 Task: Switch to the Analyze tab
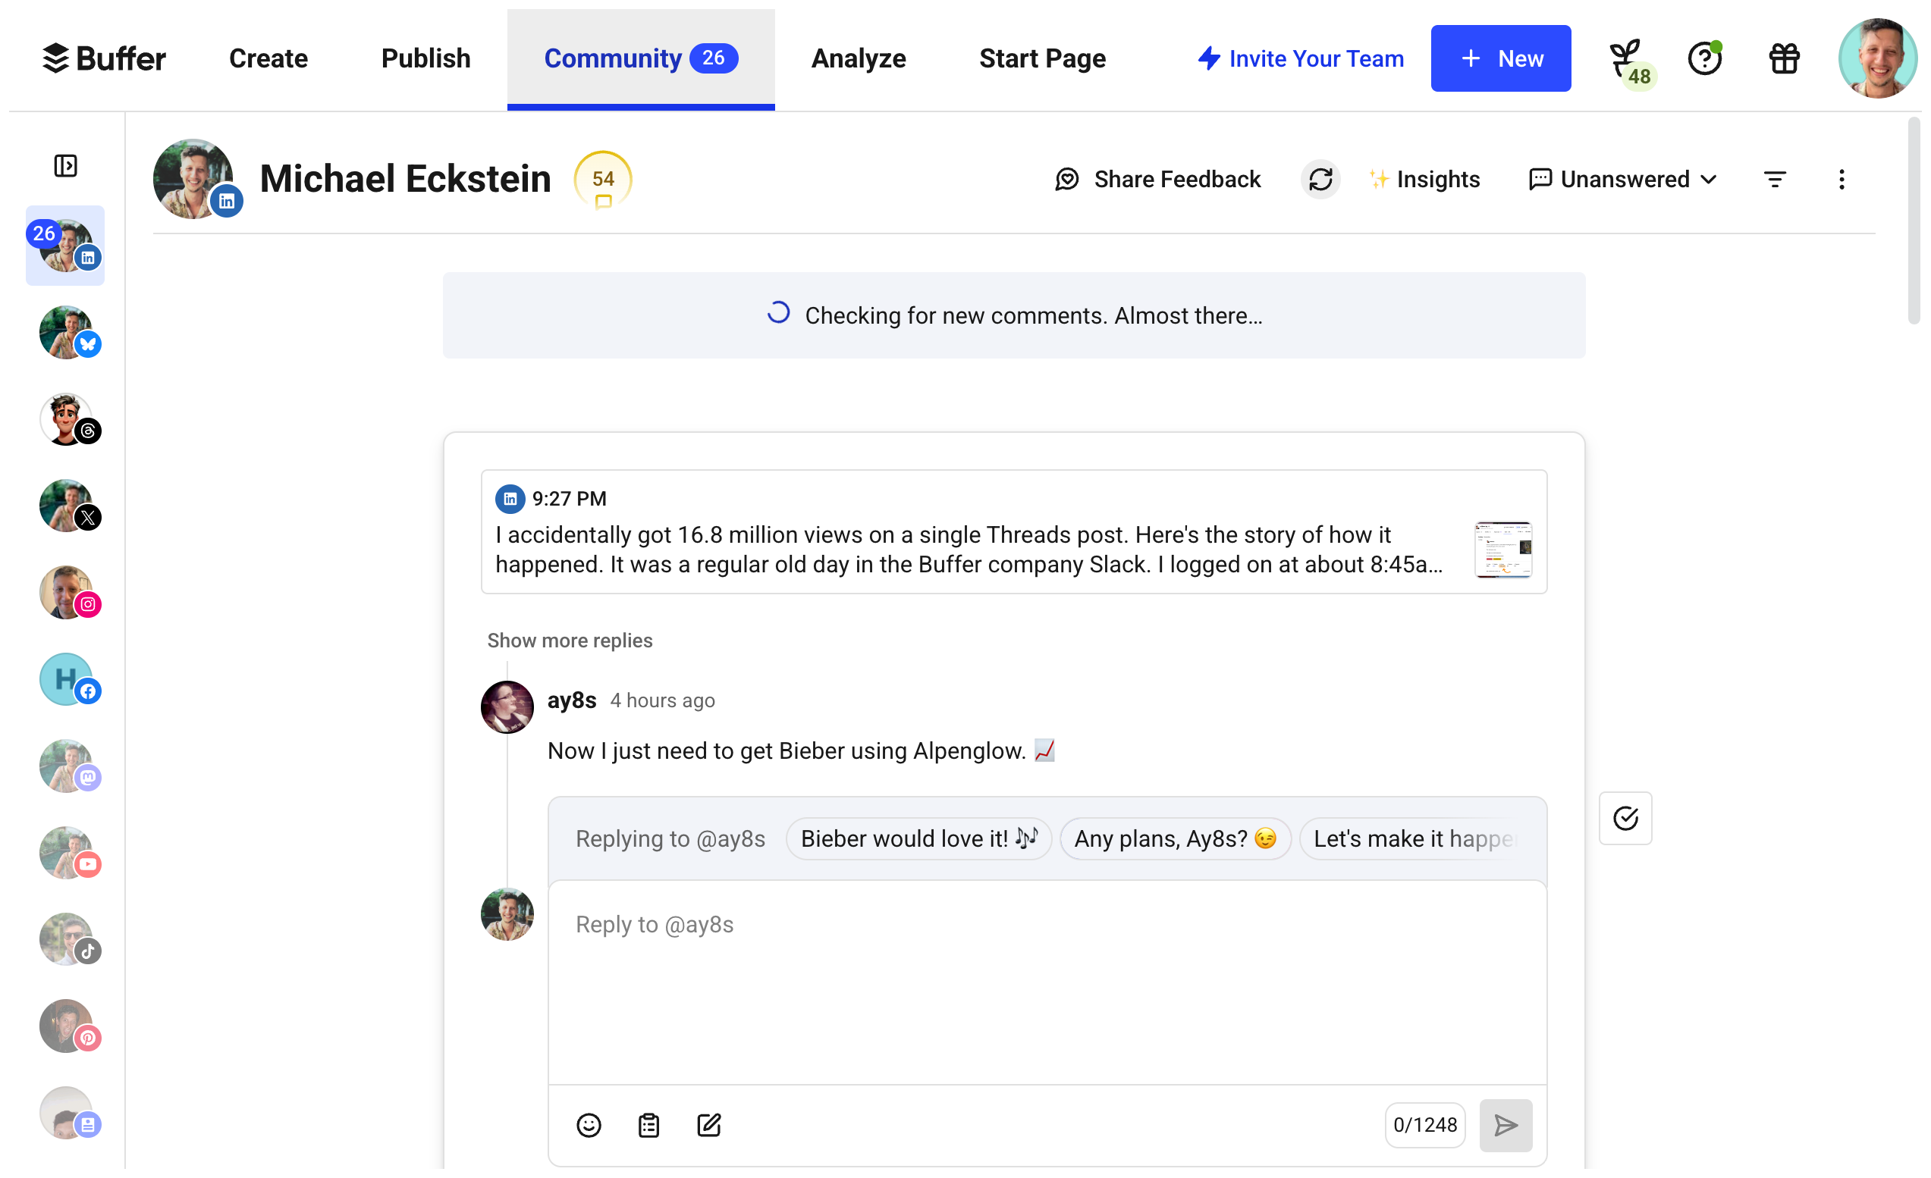click(858, 58)
